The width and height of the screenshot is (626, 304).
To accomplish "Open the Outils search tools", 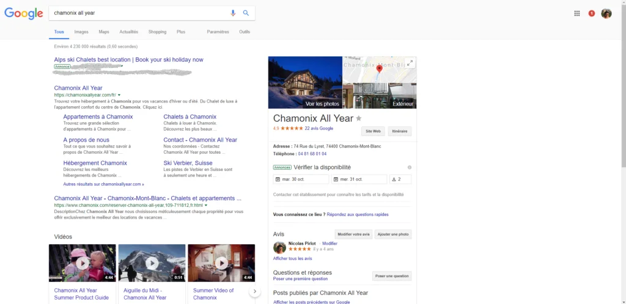I will [245, 32].
